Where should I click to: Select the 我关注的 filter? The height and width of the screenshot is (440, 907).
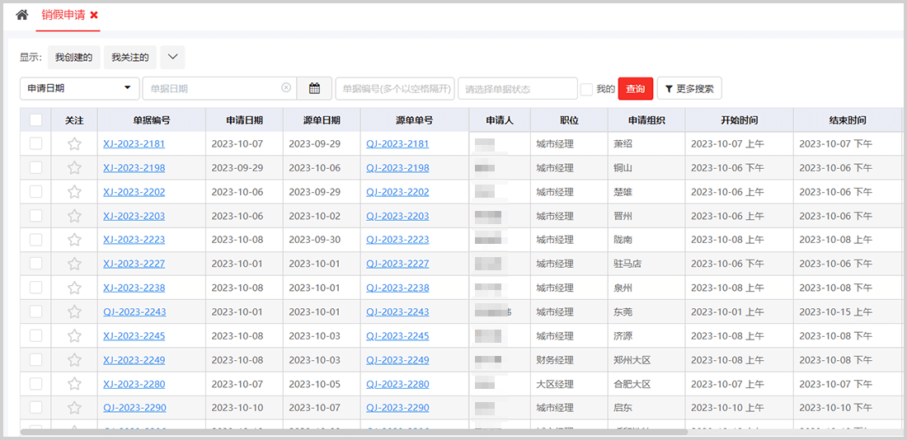pos(130,57)
